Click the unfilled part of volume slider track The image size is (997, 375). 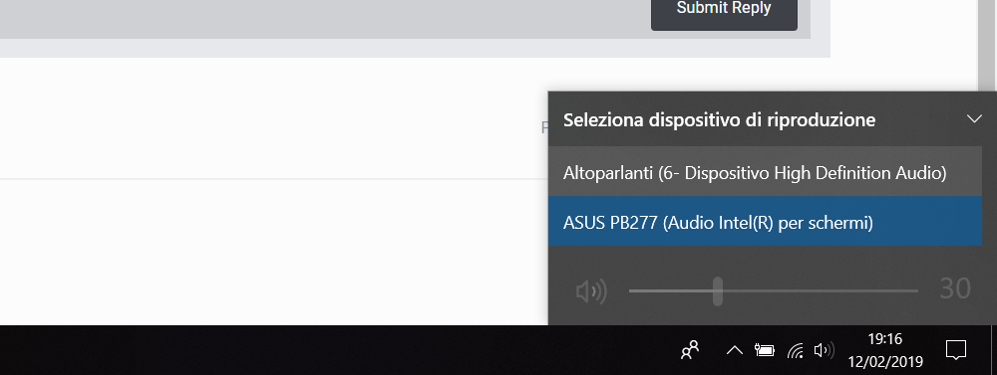(x=821, y=291)
